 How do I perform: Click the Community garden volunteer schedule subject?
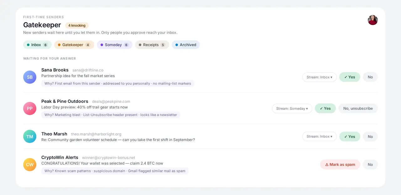coord(118,140)
